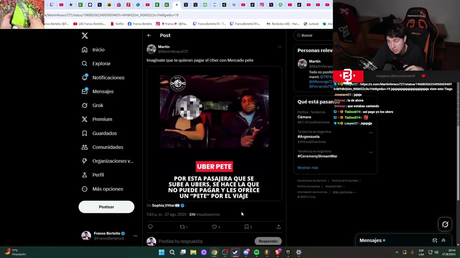Viewport: 460px width, 258px height.
Task: Open the Política de Privacidad footer link
Action: (345, 181)
